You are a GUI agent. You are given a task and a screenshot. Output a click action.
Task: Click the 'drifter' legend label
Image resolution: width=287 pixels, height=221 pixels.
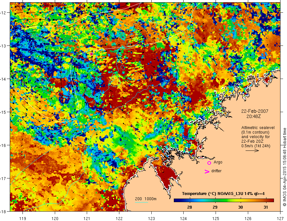pos(216,171)
